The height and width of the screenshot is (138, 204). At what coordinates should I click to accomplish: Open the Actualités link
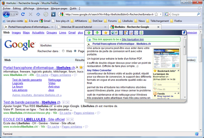(x=38, y=32)
